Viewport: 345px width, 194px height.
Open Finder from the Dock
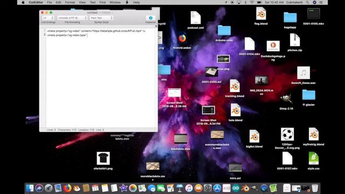(30, 188)
